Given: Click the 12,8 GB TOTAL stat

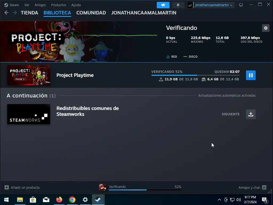Looking at the screenshot, I should tap(222, 40).
